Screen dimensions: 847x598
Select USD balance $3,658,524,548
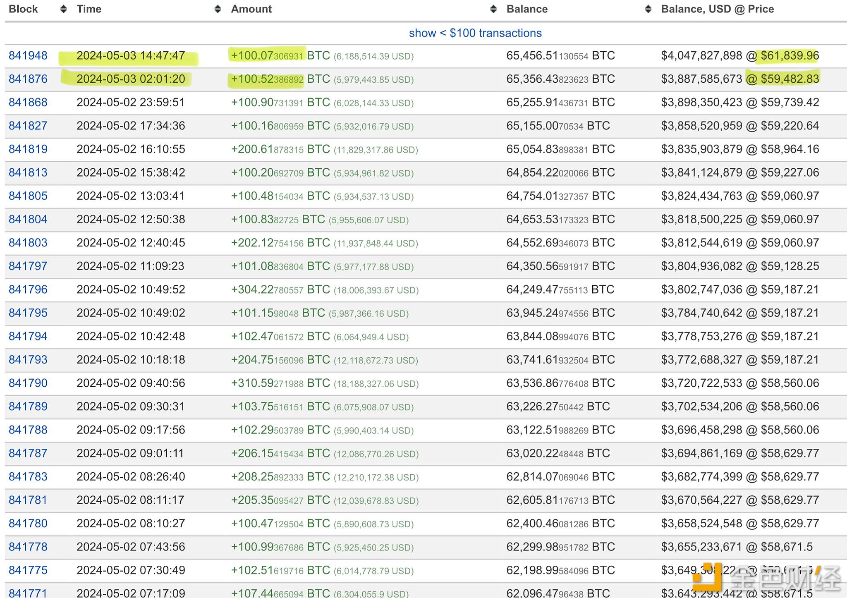click(701, 523)
